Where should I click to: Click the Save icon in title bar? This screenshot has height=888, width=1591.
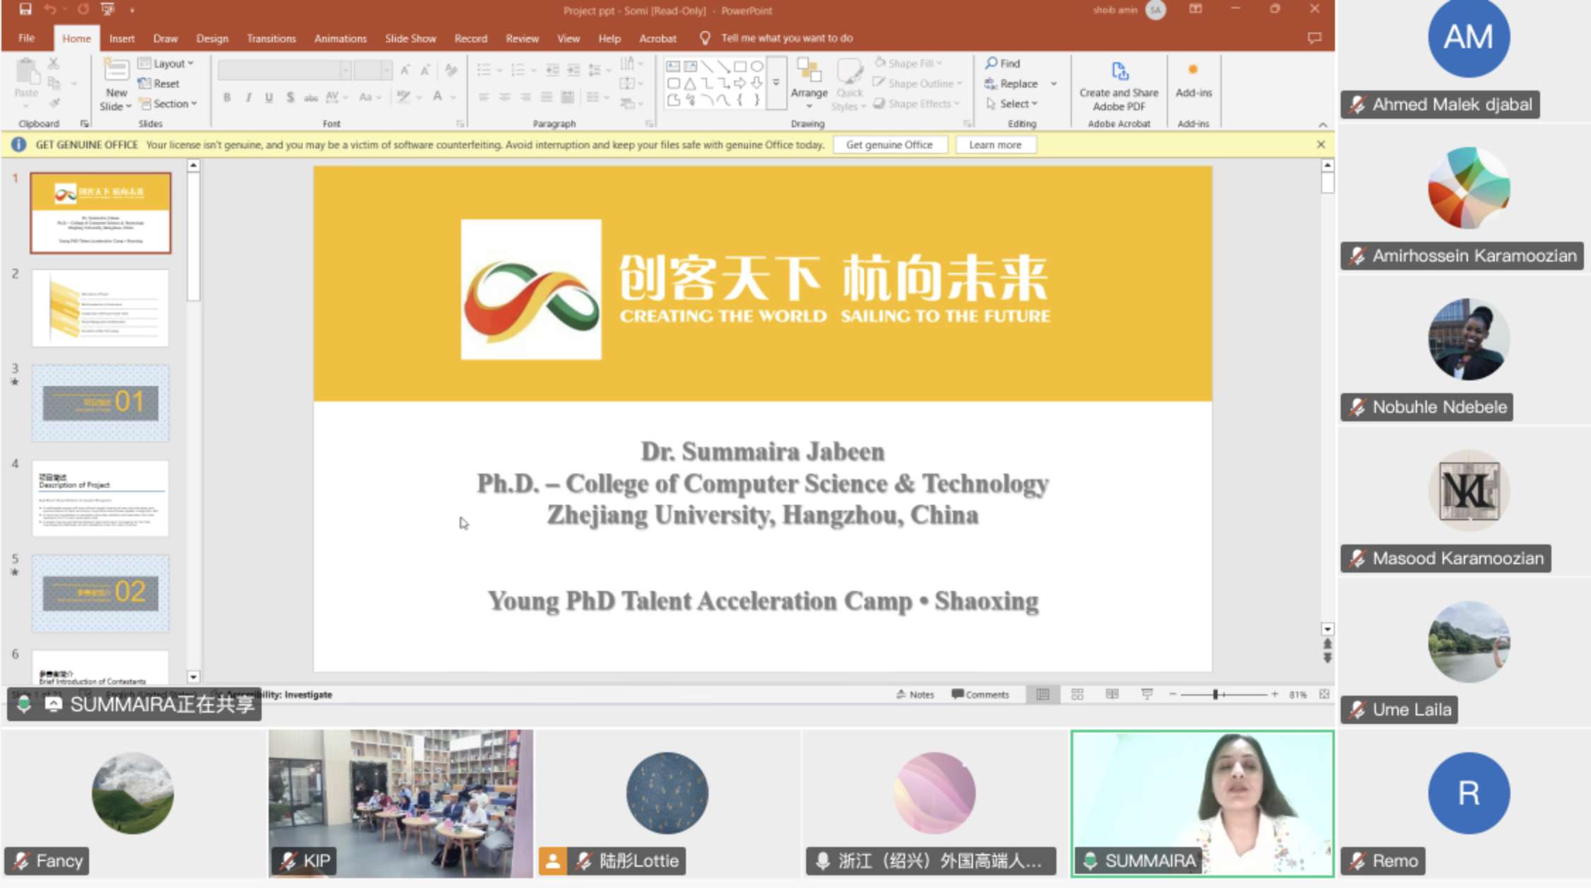(x=25, y=10)
